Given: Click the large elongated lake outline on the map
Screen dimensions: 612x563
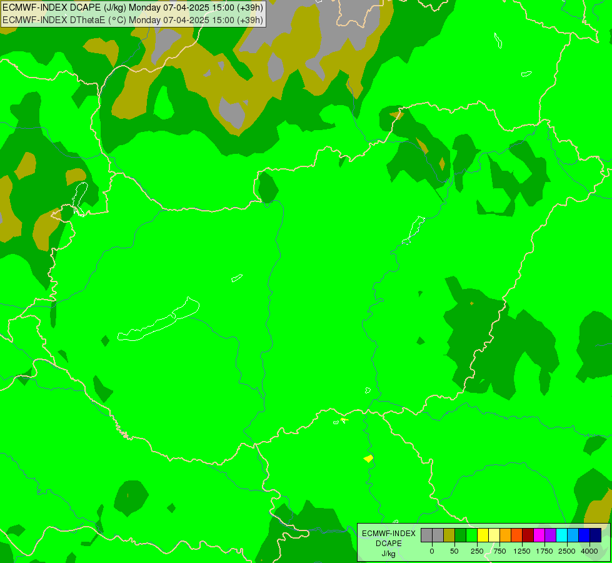Looking at the screenshot, I should (x=159, y=319).
